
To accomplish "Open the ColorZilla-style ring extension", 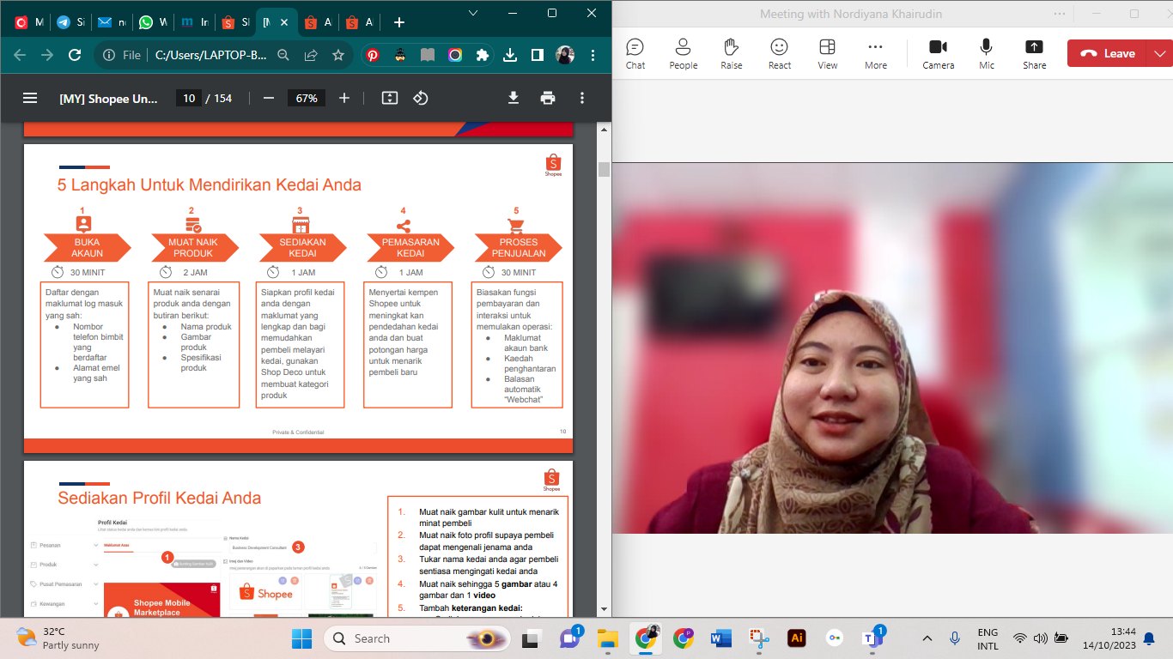I will pos(455,55).
